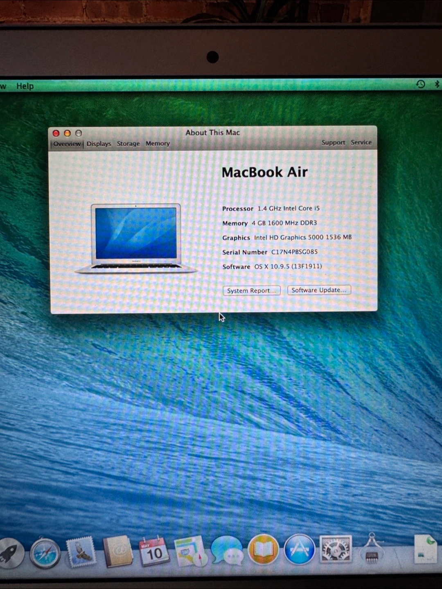Switch to the Overview tab
The width and height of the screenshot is (442, 589).
[67, 144]
